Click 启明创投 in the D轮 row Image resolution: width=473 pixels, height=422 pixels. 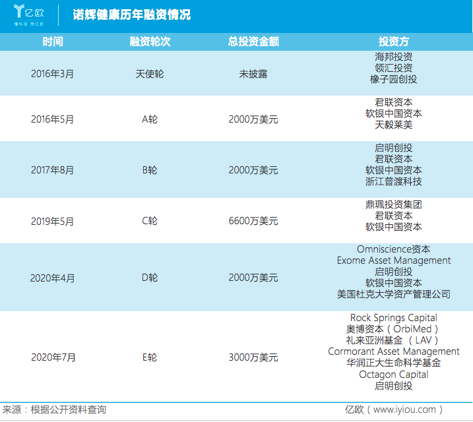click(394, 272)
